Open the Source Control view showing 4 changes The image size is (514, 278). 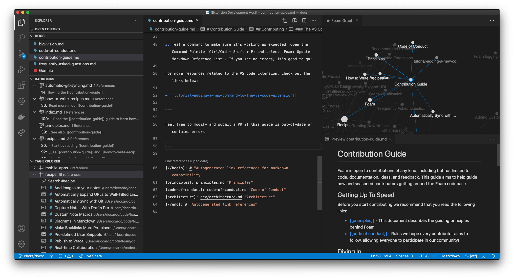click(21, 54)
